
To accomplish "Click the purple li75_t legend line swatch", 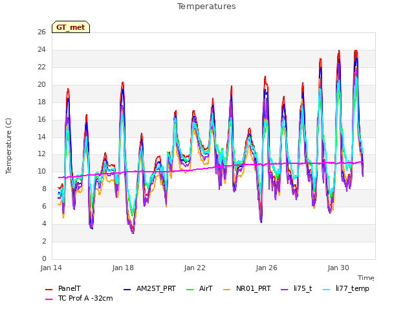I will pos(285,290).
